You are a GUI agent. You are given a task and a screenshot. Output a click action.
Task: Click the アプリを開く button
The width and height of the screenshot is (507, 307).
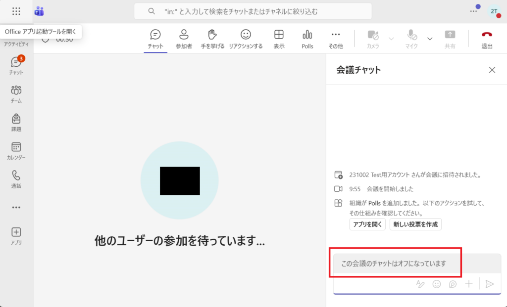pyautogui.click(x=367, y=224)
